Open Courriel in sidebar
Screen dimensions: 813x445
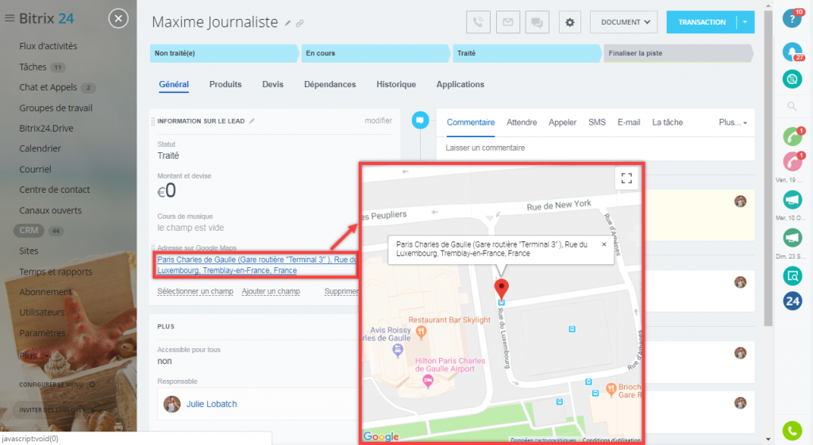(35, 170)
